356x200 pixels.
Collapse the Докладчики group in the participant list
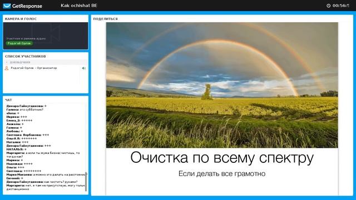[x=7, y=62]
